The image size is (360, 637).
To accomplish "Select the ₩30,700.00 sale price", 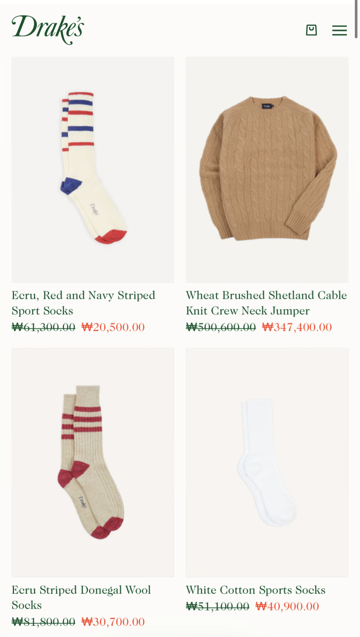I will (x=113, y=622).
